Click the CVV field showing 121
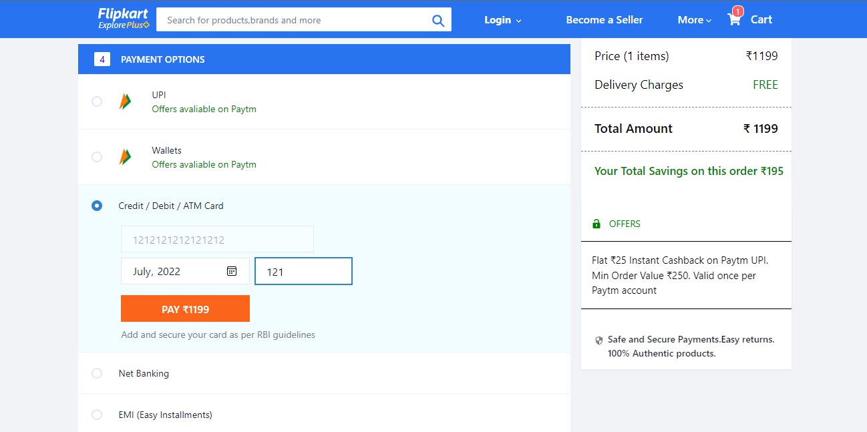 (303, 271)
